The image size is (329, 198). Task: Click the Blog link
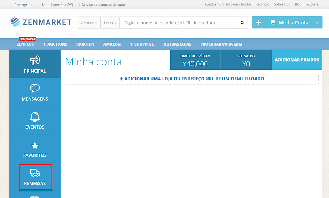pos(298,4)
